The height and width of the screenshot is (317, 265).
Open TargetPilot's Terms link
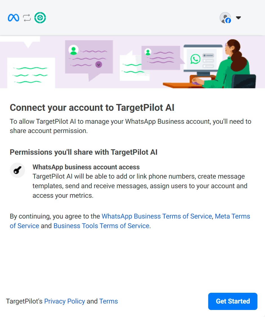[x=109, y=301]
